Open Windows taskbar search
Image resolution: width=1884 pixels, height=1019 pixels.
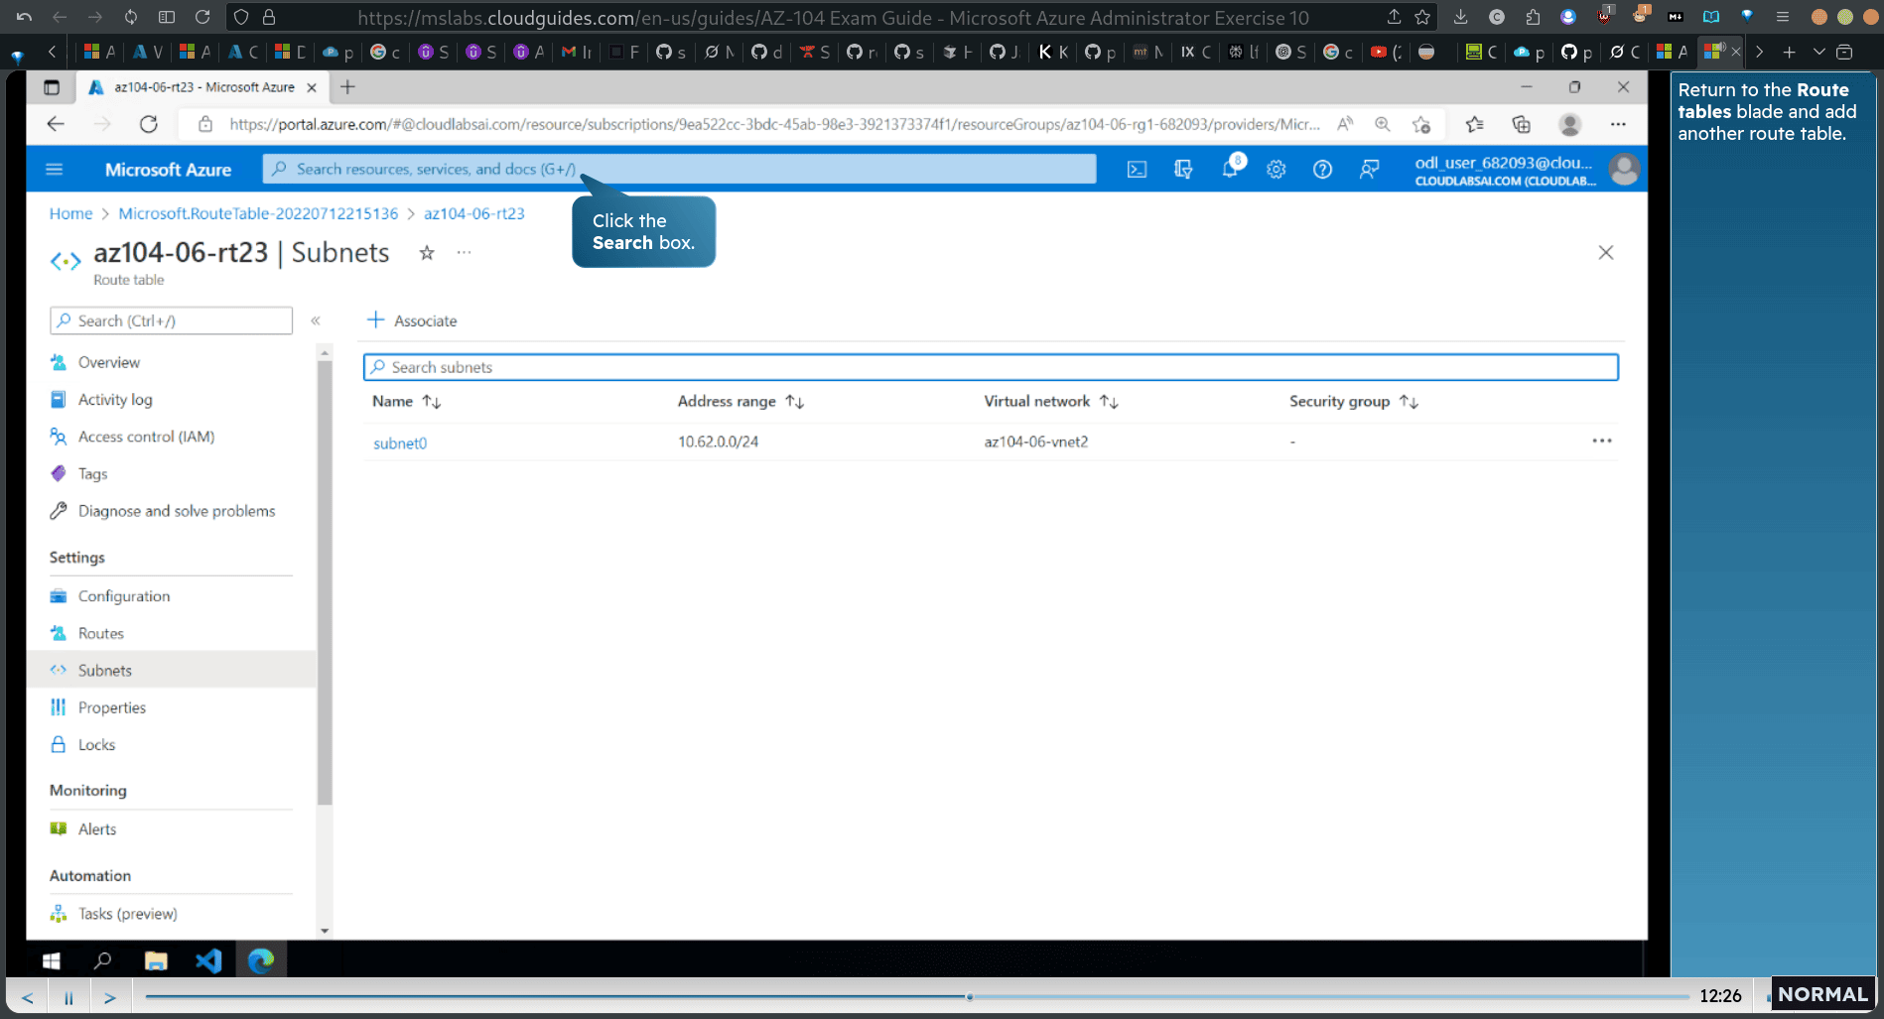pyautogui.click(x=102, y=960)
